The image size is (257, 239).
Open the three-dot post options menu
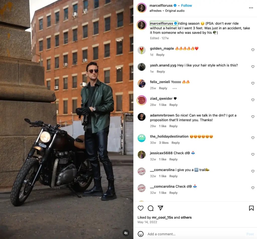click(x=251, y=8)
